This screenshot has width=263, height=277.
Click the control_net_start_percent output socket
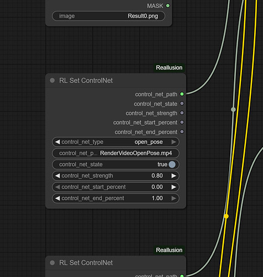tap(182, 122)
